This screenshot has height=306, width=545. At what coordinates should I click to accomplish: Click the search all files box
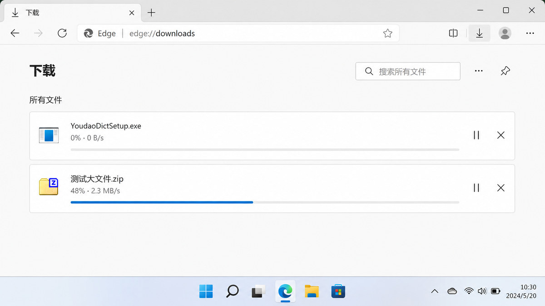tap(408, 71)
